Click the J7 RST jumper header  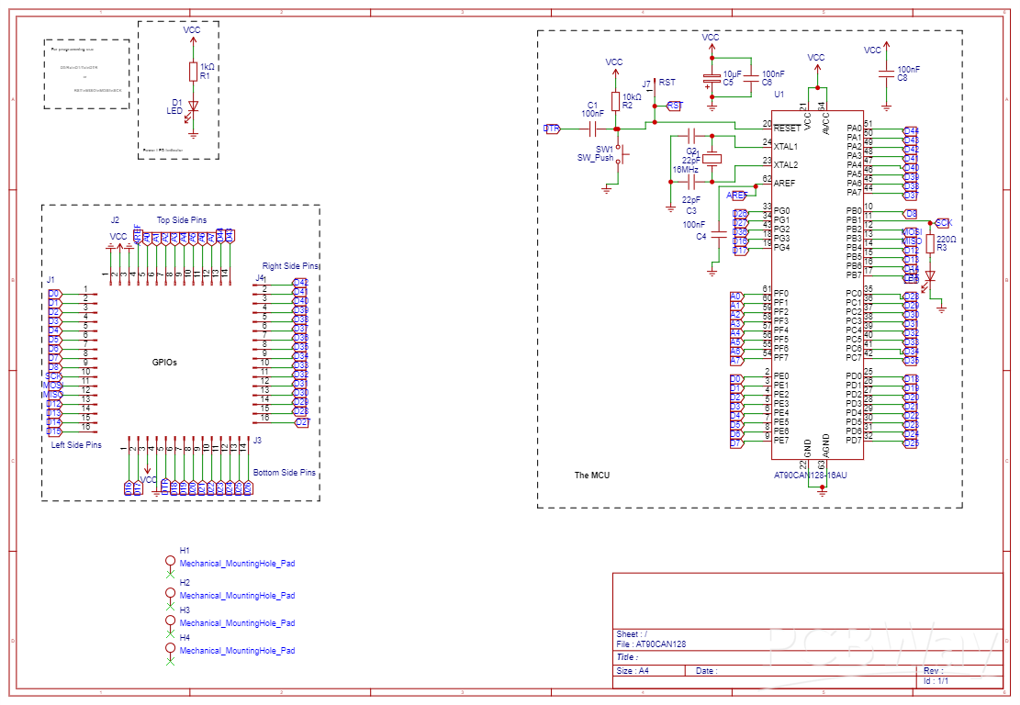[654, 88]
